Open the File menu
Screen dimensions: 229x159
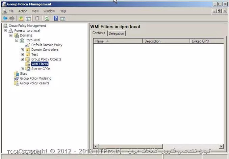pyautogui.click(x=11, y=11)
